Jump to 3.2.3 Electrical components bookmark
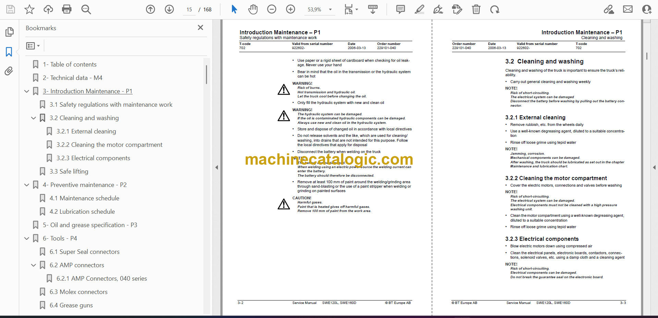658x318 pixels. pos(93,158)
